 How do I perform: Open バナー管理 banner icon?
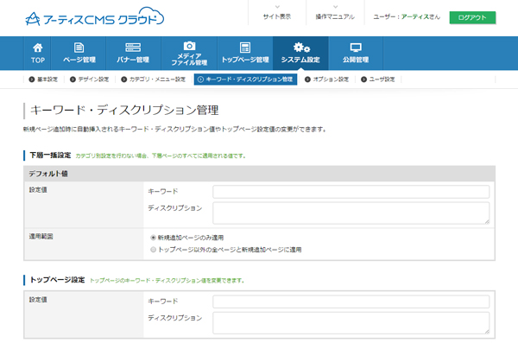(133, 48)
